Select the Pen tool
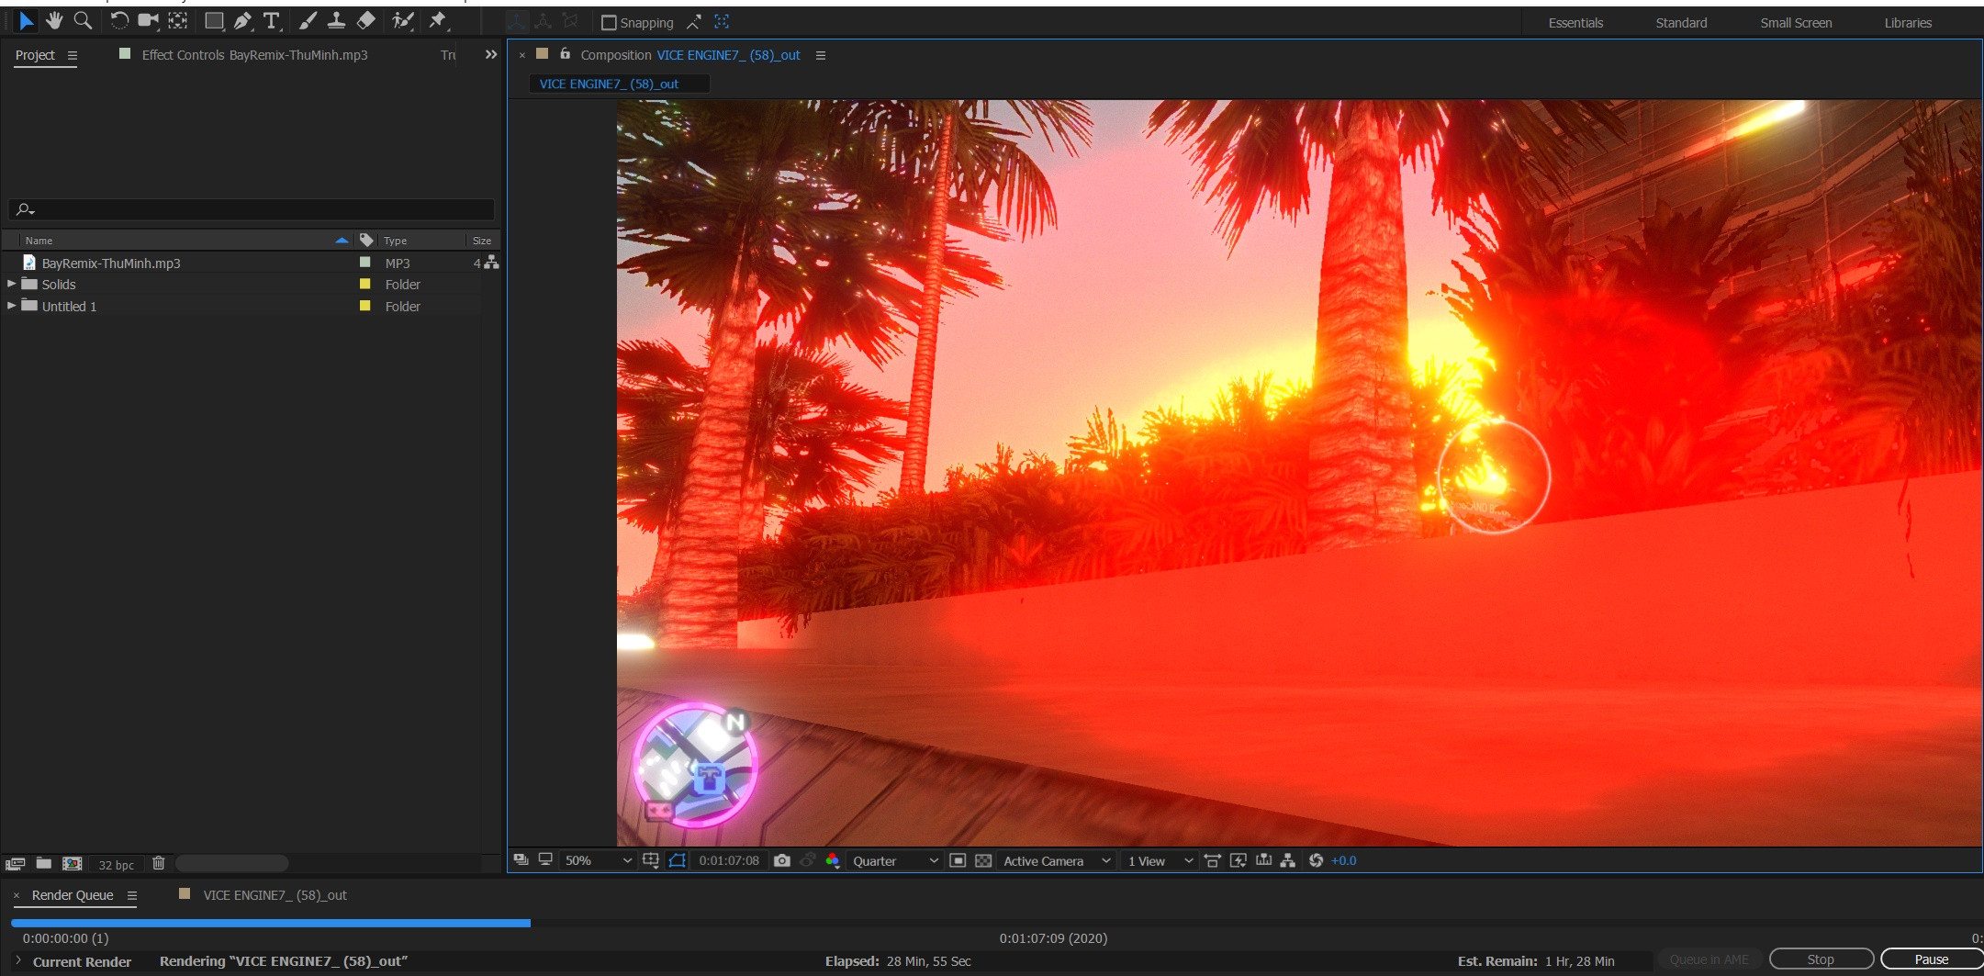 (x=243, y=20)
